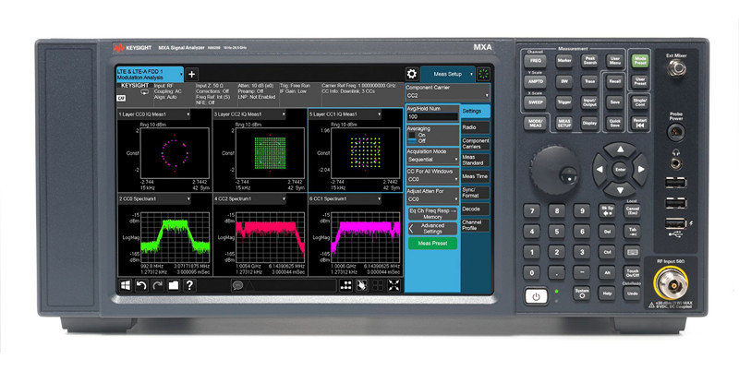
Task: Push the on-screen keyboard hardkey
Action: (x=632, y=252)
